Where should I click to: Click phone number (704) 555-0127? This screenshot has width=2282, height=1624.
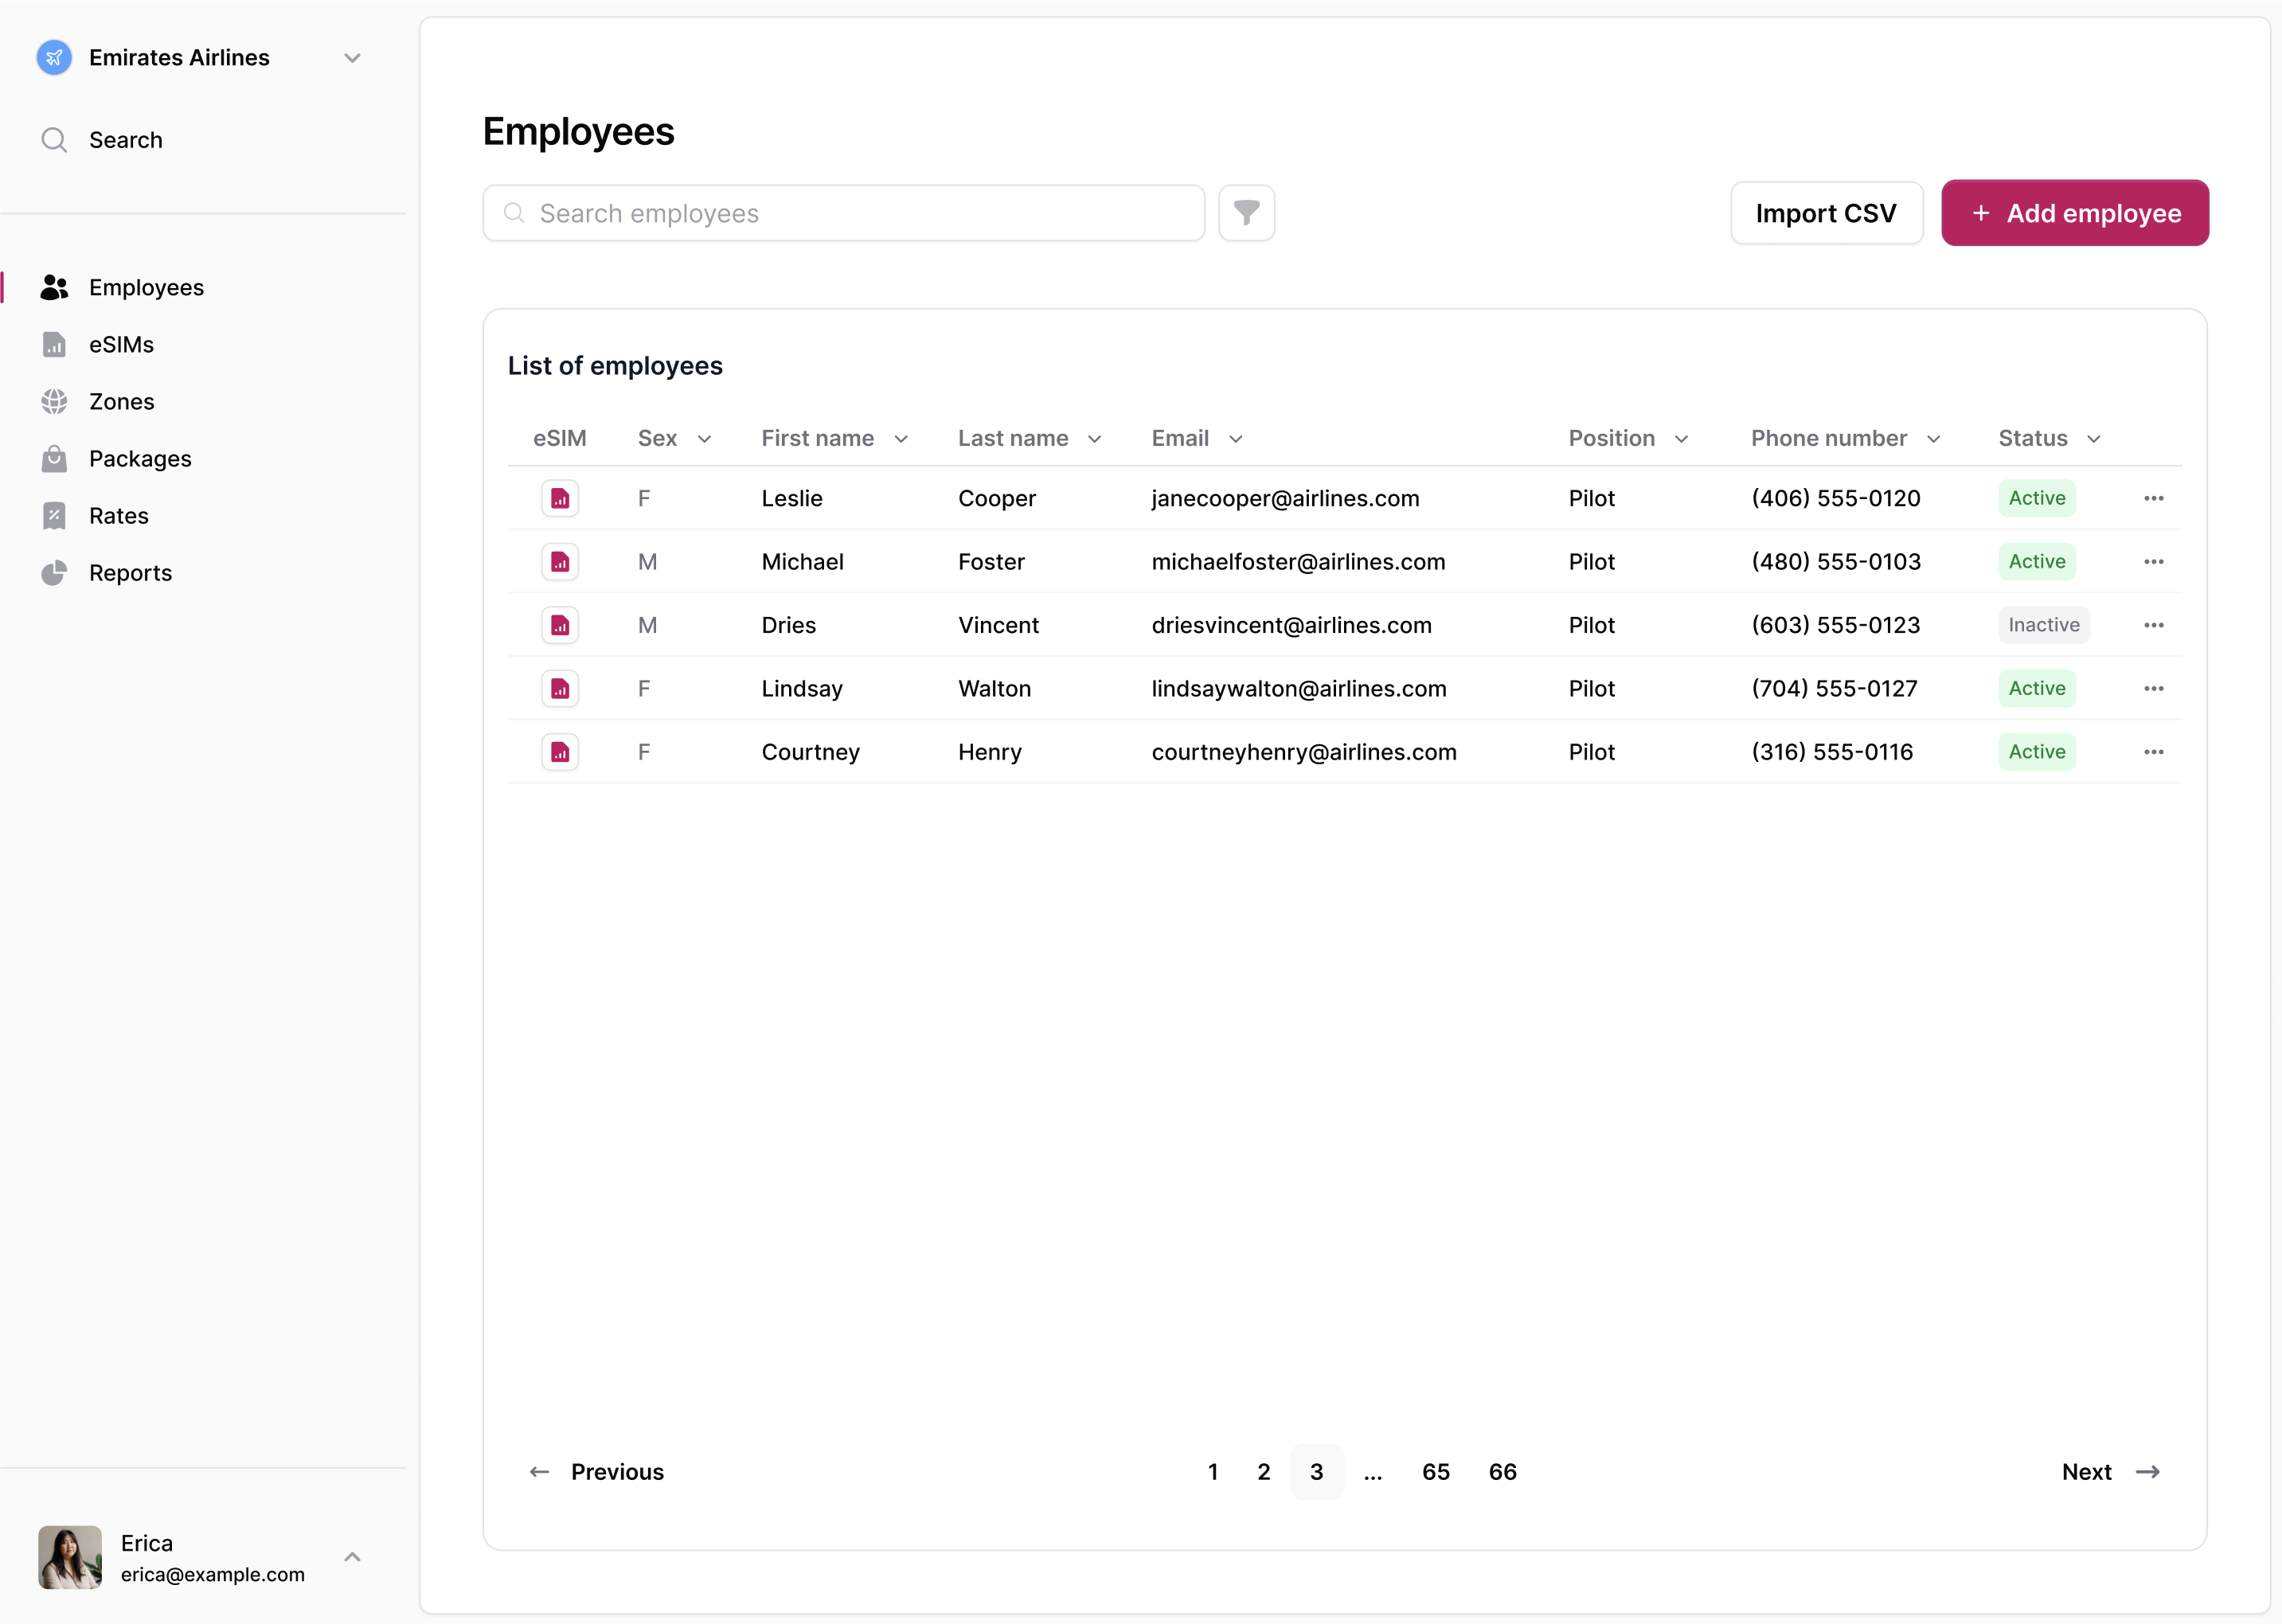coord(1834,689)
